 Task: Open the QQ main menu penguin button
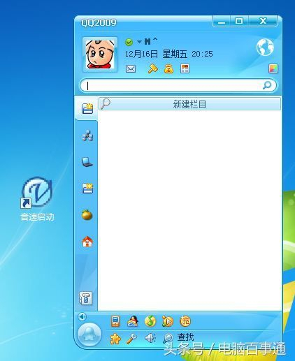click(89, 334)
